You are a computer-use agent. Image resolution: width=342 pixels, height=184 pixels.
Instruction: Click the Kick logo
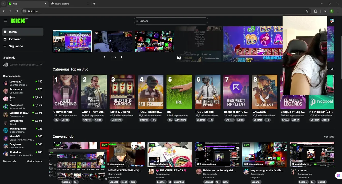(x=19, y=21)
